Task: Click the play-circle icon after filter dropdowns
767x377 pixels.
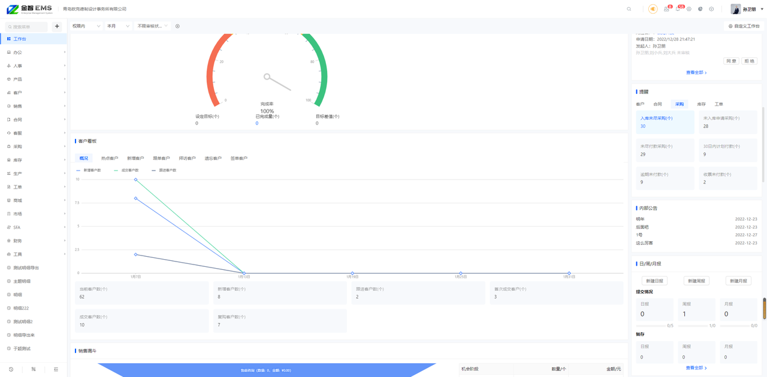Action: [177, 26]
